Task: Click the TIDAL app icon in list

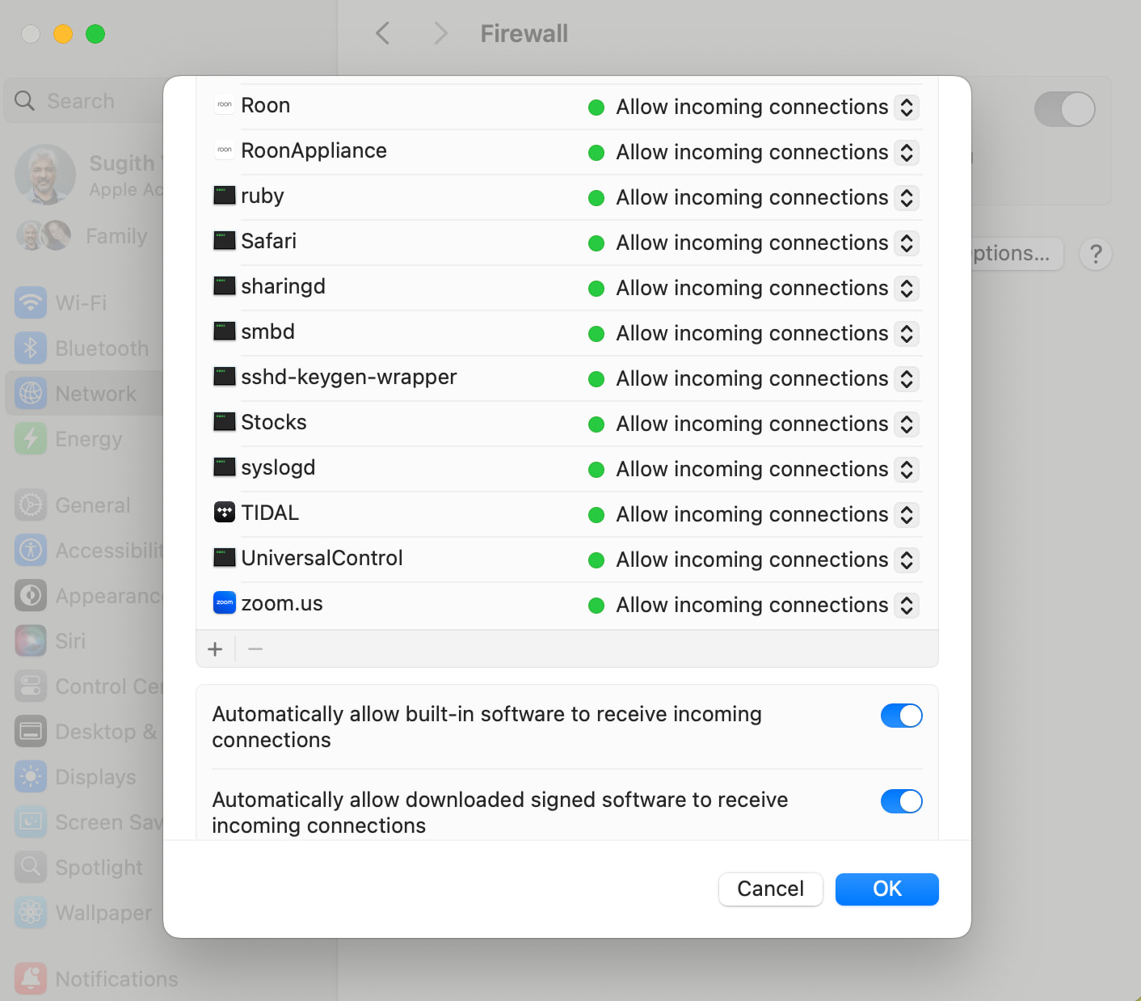Action: pyautogui.click(x=224, y=513)
